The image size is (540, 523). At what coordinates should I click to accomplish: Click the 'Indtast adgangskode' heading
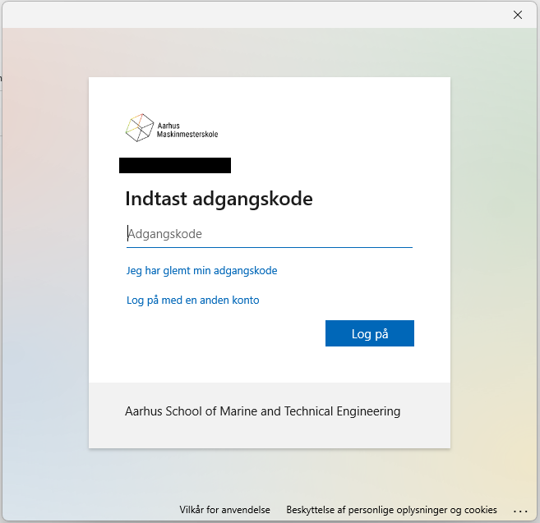coord(219,199)
